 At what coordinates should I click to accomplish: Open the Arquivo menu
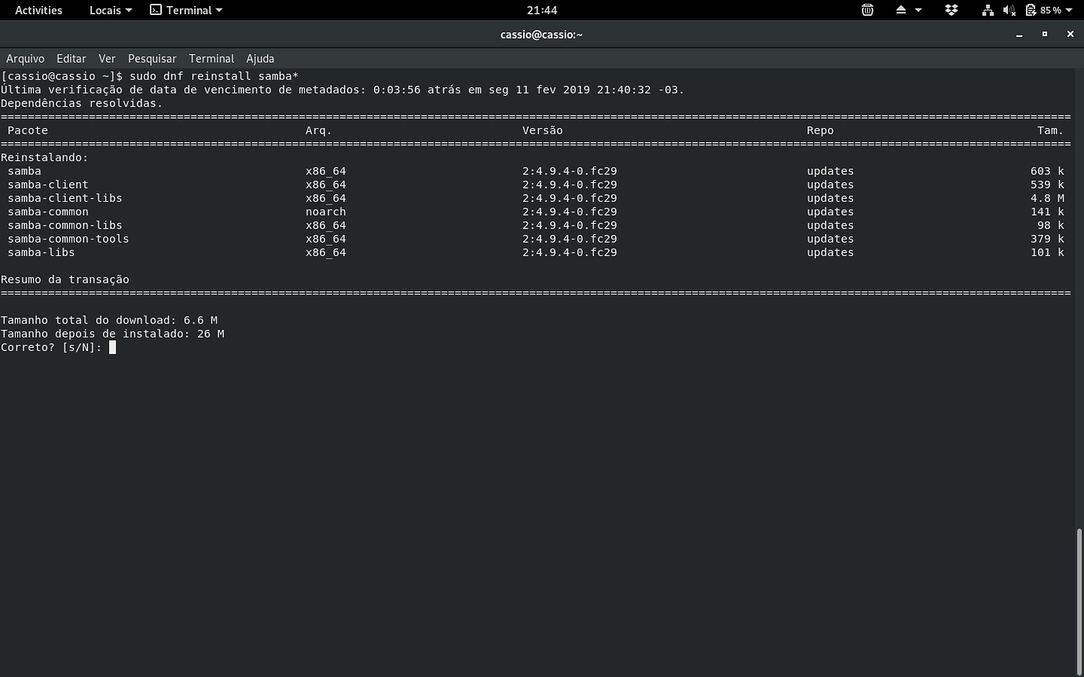[25, 59]
